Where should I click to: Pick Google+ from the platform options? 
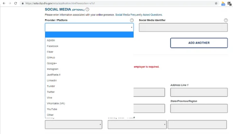[x=89, y=63]
